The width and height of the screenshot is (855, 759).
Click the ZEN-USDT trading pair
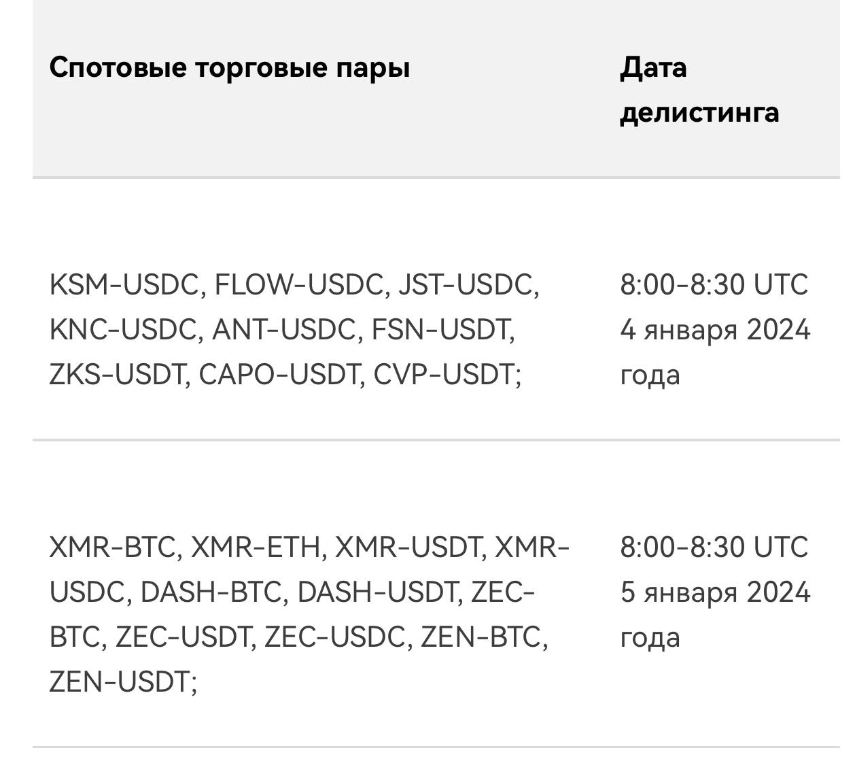(x=120, y=682)
